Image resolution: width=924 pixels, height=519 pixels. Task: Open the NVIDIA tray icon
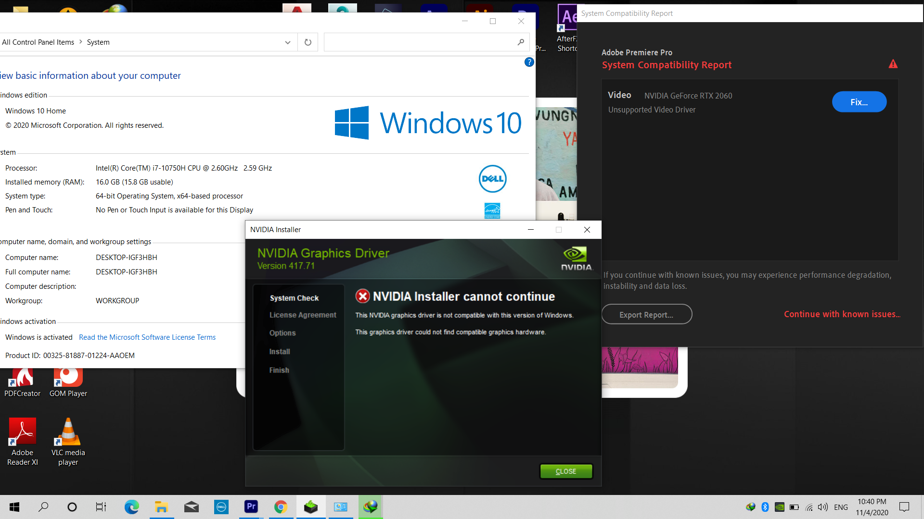780,507
